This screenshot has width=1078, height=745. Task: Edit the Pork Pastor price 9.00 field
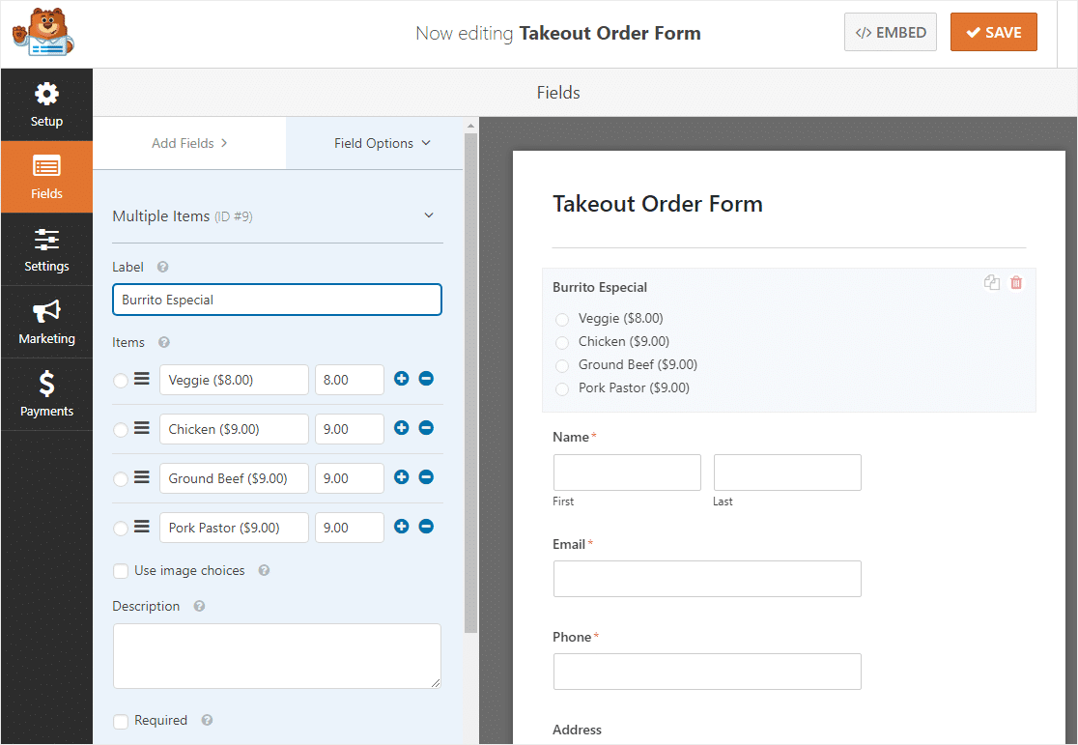pyautogui.click(x=350, y=528)
